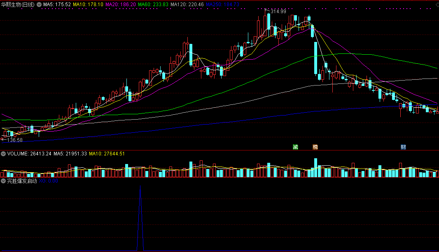Open the VOLUME panel dropdown arrow
This screenshot has width=439, height=252.
3,154
